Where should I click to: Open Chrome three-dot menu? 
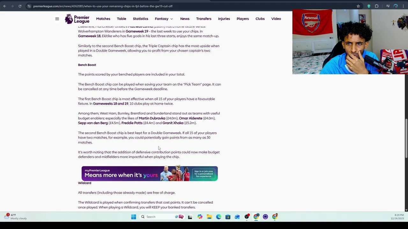click(403, 6)
